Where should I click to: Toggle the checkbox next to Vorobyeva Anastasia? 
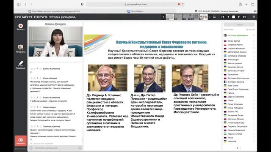coord(254,56)
